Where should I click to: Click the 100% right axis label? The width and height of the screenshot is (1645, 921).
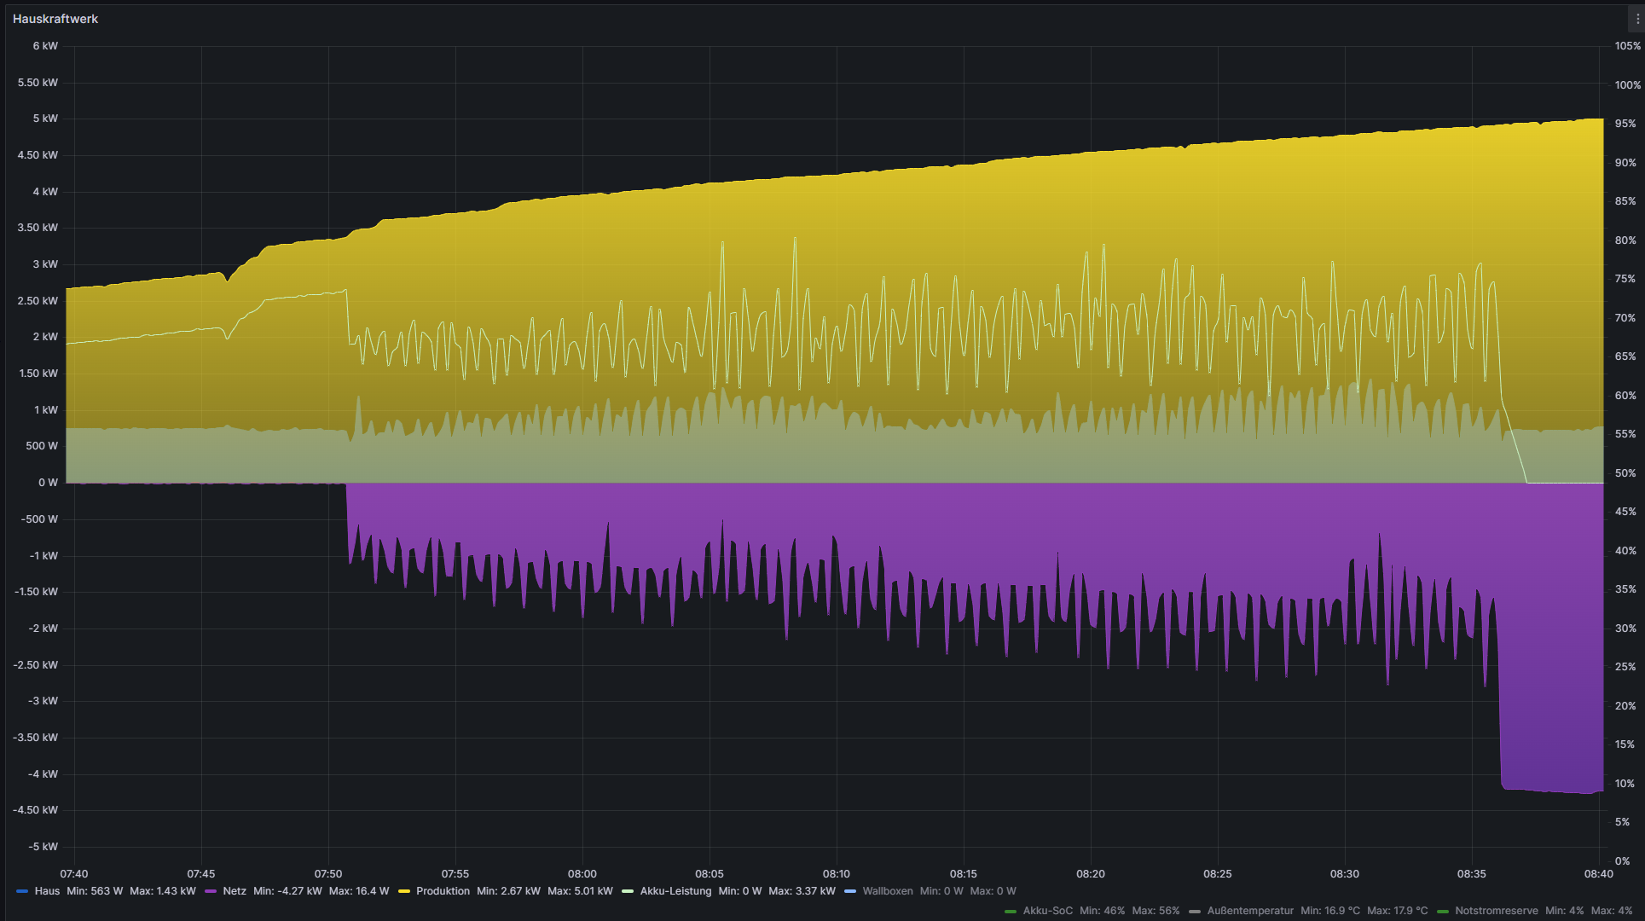pos(1628,85)
